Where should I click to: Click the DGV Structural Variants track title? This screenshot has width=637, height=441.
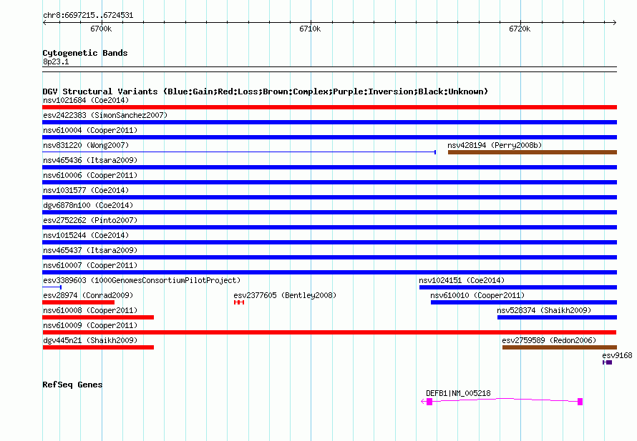(266, 91)
